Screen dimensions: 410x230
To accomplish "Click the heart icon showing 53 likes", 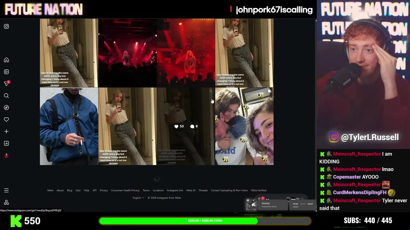I will (x=176, y=126).
